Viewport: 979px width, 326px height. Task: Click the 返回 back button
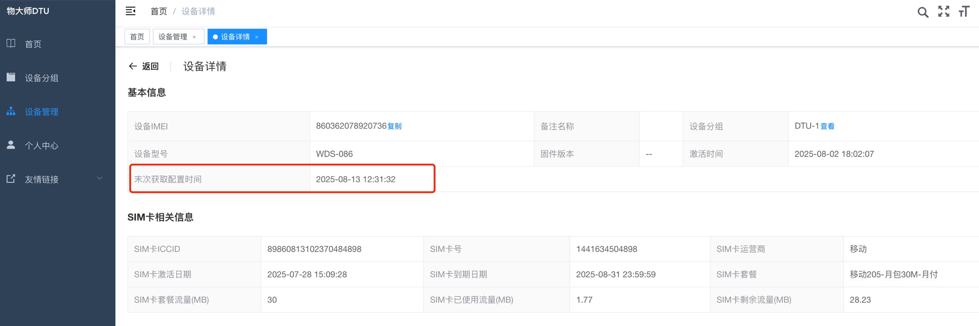click(144, 66)
